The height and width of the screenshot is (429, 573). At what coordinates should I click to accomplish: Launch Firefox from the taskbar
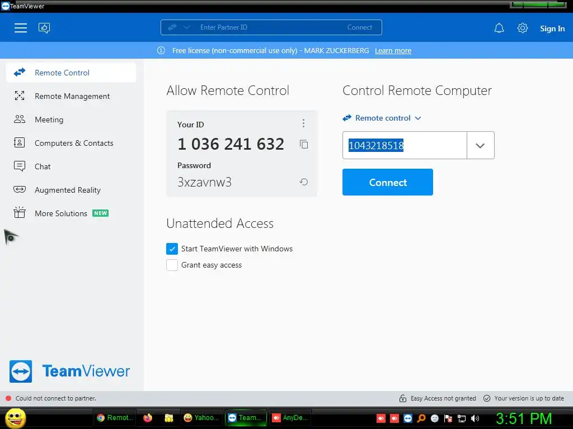148,418
